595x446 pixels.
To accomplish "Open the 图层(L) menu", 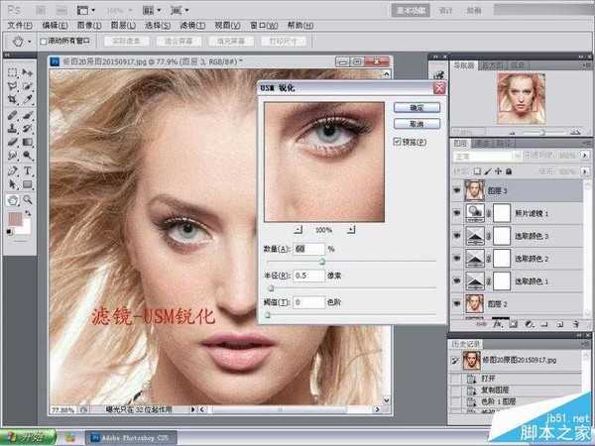I will point(123,26).
